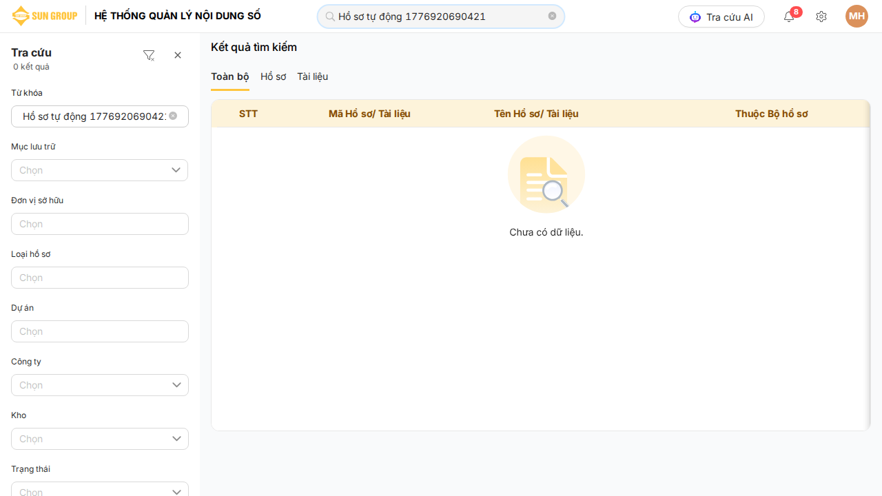This screenshot has width=882, height=496.
Task: Open the MH user avatar menu
Action: point(857,17)
